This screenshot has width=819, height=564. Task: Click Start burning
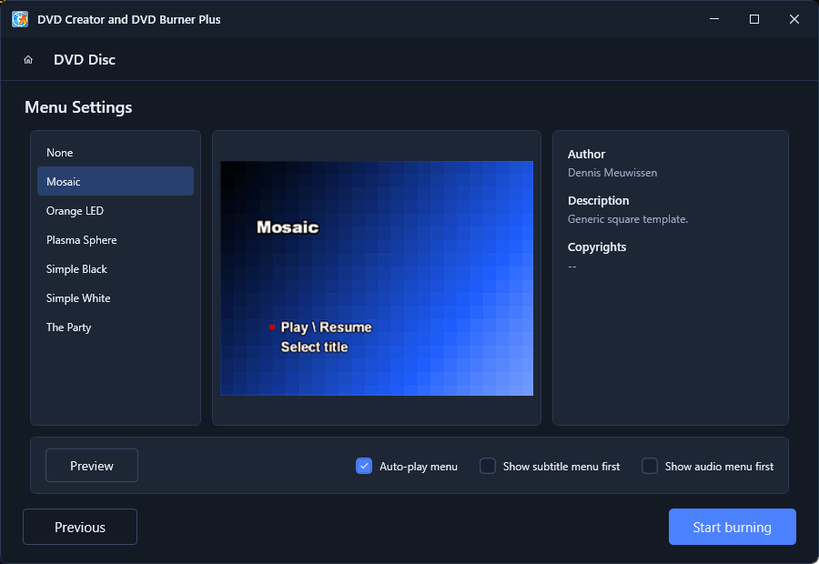tap(733, 527)
